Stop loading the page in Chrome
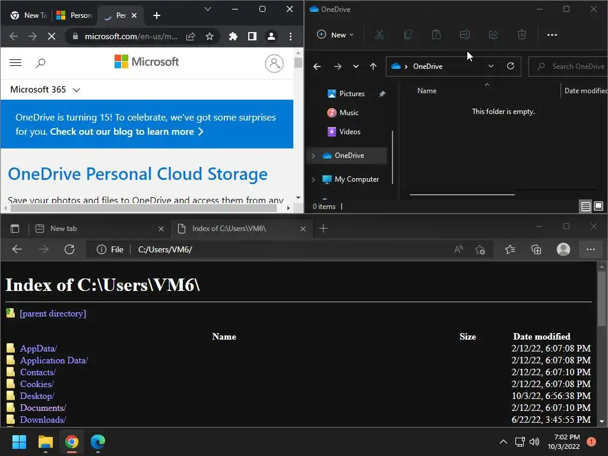This screenshot has height=456, width=608. click(52, 36)
